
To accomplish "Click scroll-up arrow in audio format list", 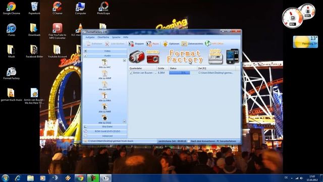I will pyautogui.click(x=124, y=60).
